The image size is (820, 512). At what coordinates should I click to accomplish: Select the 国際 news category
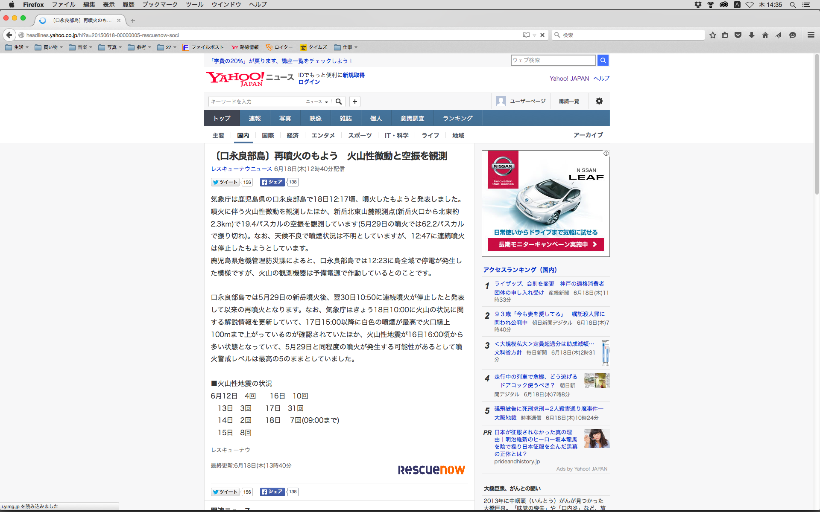tap(268, 135)
